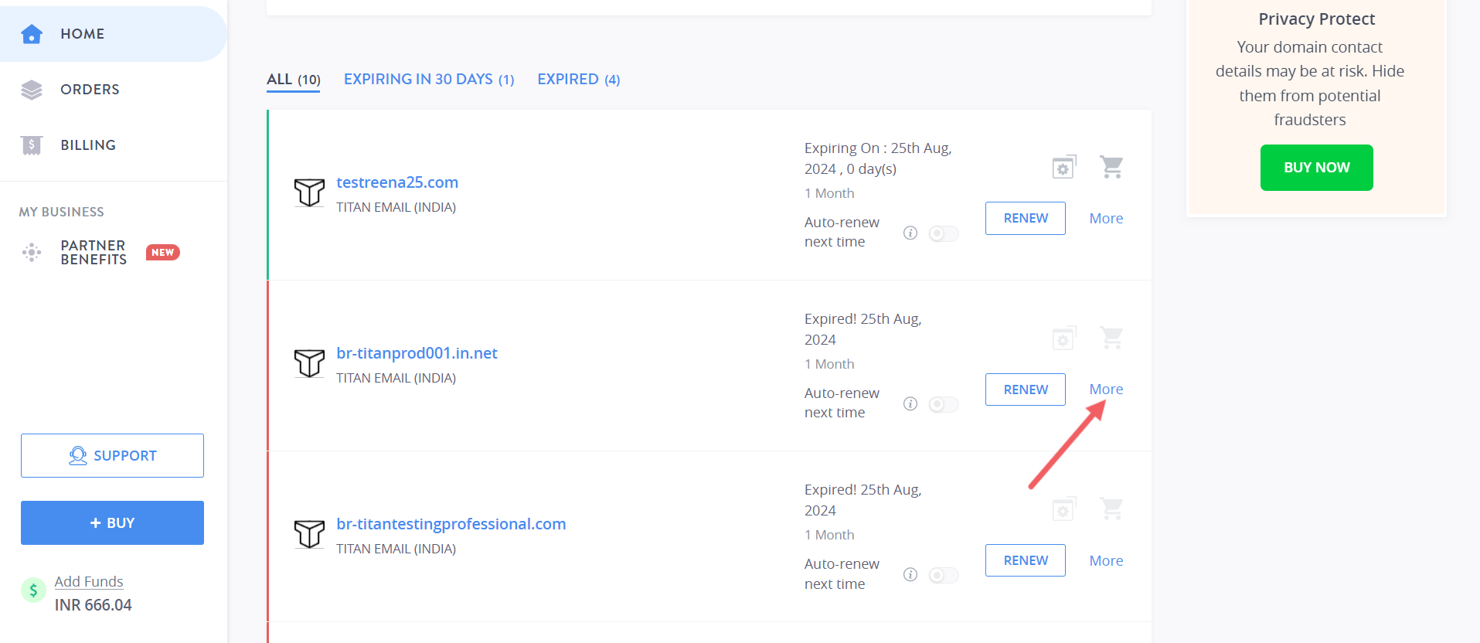The image size is (1480, 643).
Task: Click the green BUY NOW button
Action: point(1317,168)
